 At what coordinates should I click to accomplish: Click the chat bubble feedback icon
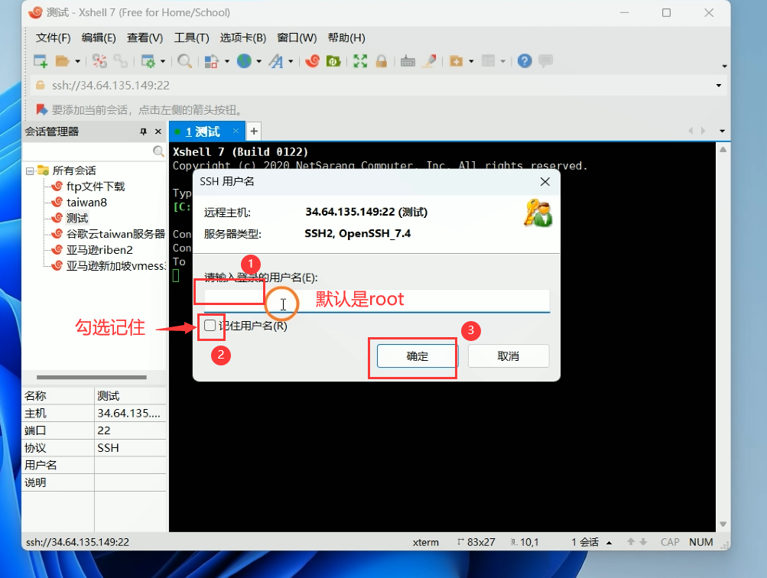click(546, 61)
